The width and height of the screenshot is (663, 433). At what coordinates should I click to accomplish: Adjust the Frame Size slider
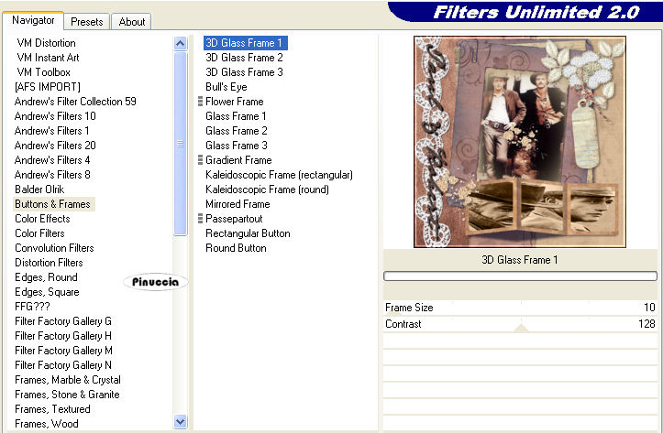click(x=520, y=308)
